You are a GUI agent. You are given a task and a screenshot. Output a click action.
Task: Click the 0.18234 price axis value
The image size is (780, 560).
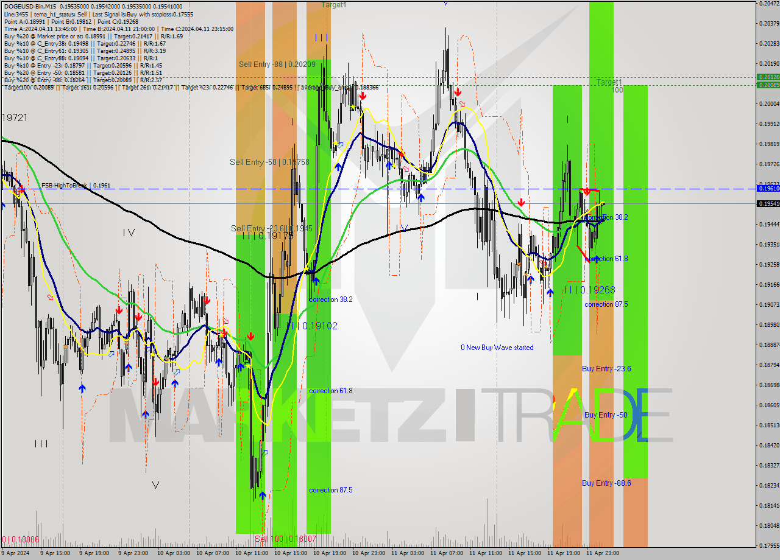pyautogui.click(x=769, y=485)
